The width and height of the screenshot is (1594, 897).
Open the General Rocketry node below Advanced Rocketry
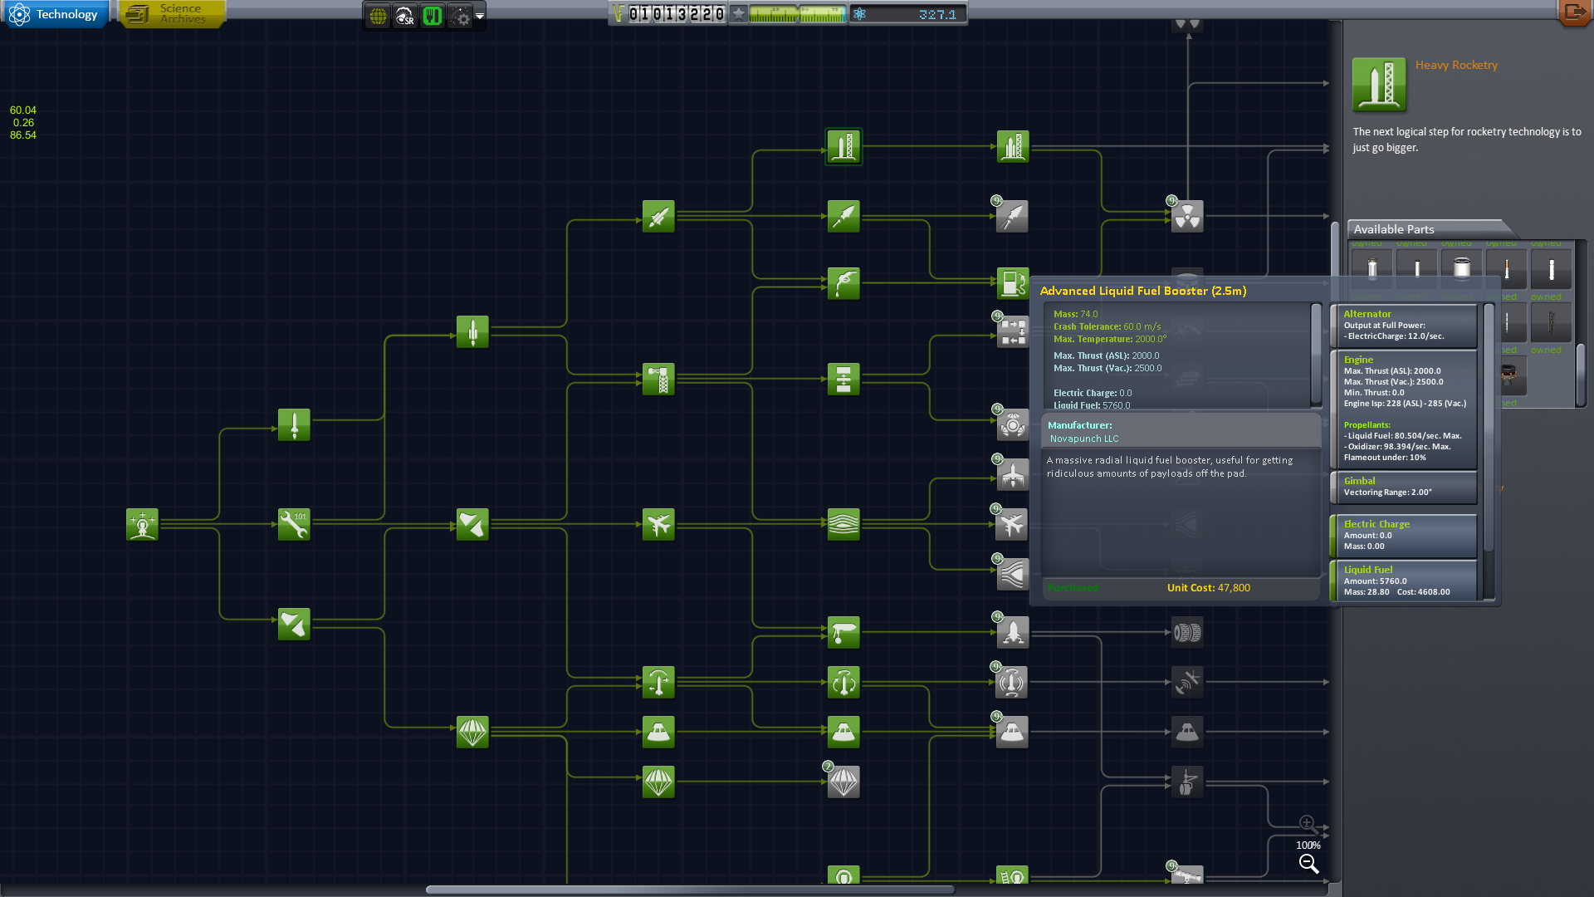pos(472,332)
